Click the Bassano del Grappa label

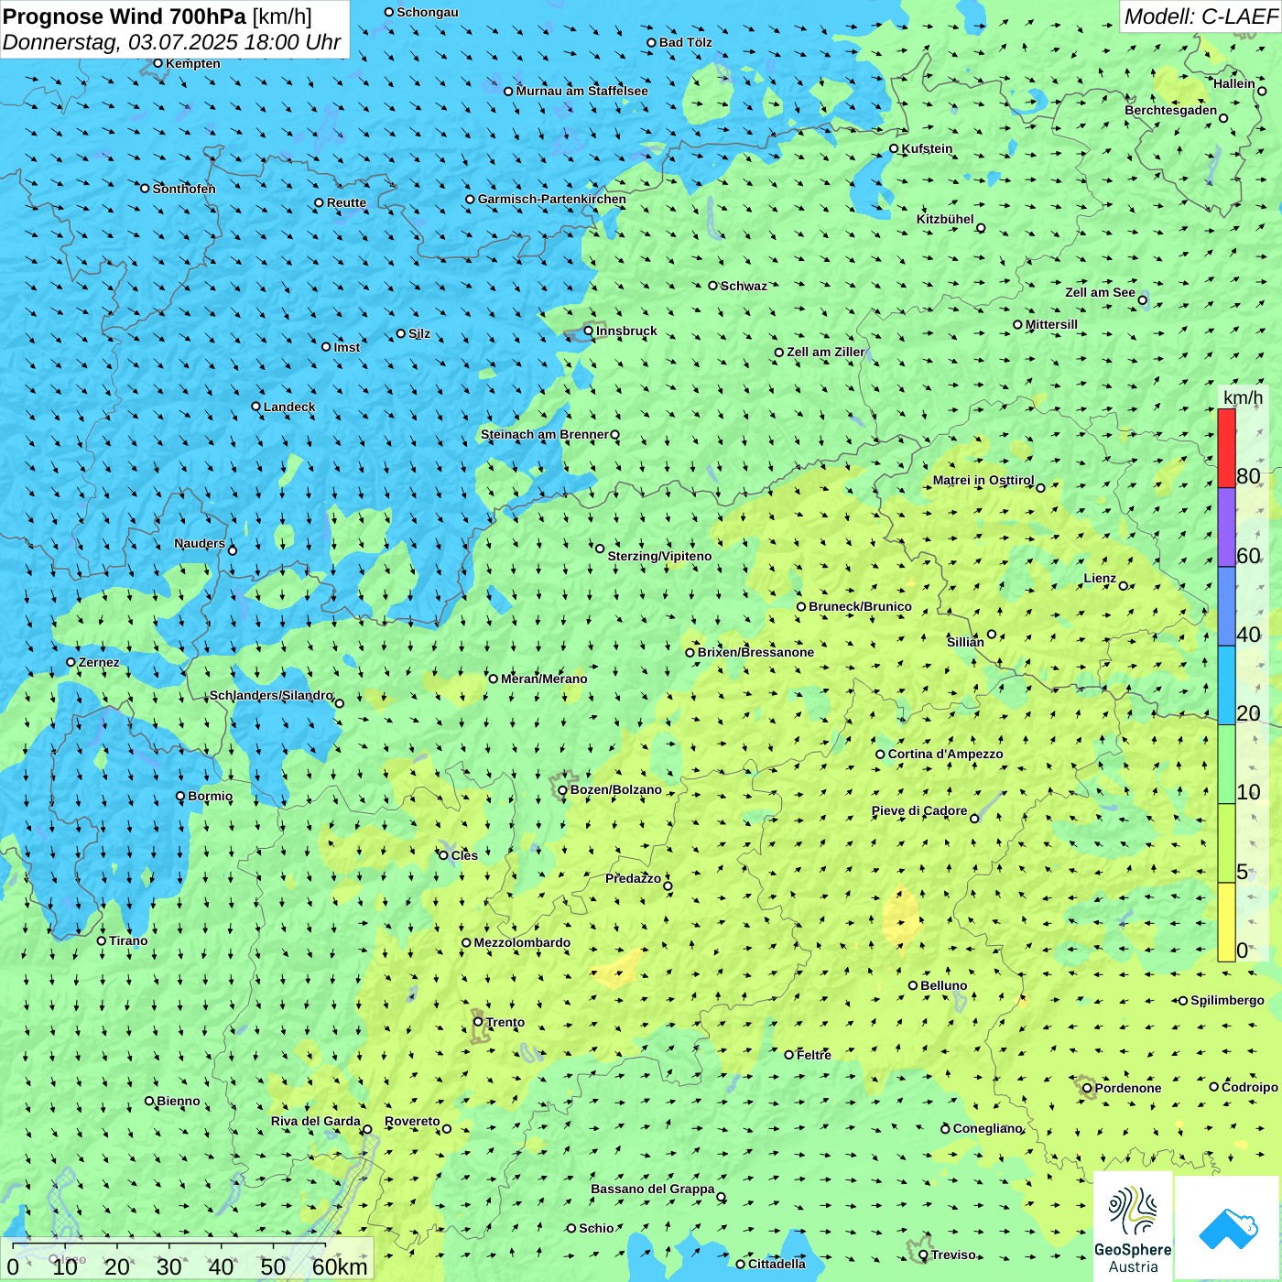pos(653,1189)
